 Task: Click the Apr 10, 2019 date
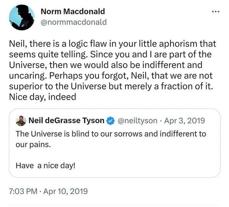point(65,191)
